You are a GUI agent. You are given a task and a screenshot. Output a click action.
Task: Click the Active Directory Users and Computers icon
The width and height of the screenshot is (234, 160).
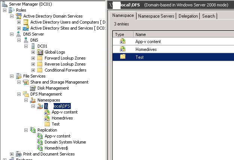(26, 22)
